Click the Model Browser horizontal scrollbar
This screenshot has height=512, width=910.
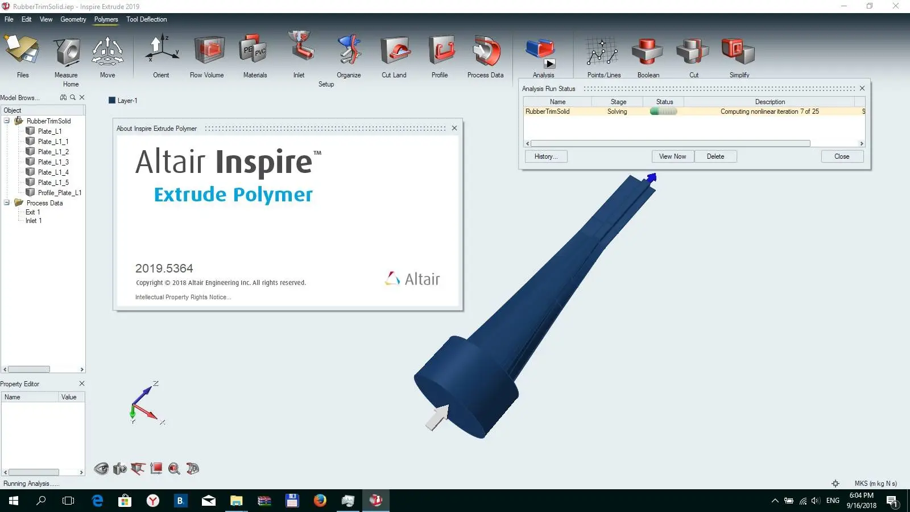pyautogui.click(x=29, y=369)
